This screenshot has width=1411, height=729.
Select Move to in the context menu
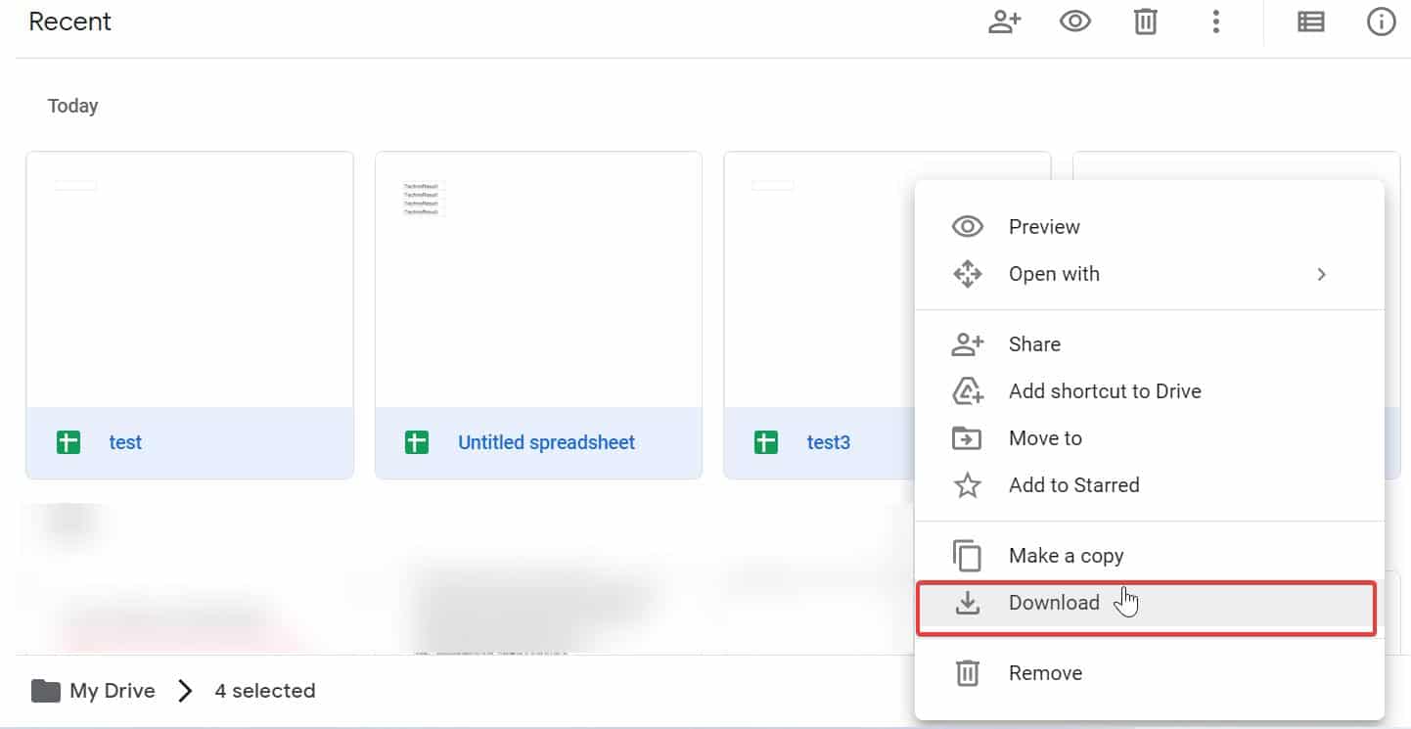tap(1045, 437)
